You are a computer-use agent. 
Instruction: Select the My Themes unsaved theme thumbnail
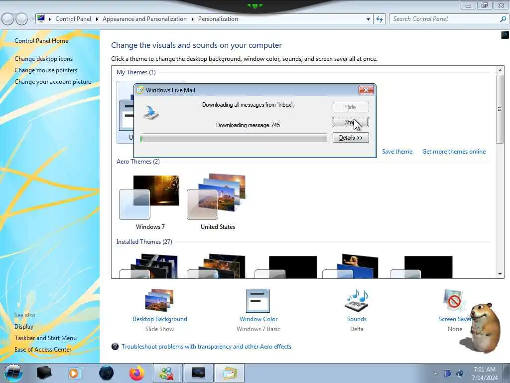tap(125, 112)
